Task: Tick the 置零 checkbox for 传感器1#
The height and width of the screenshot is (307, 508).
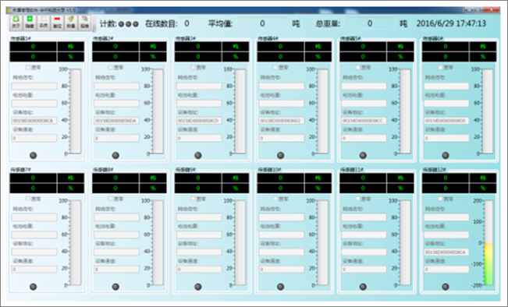Action: [x=28, y=67]
